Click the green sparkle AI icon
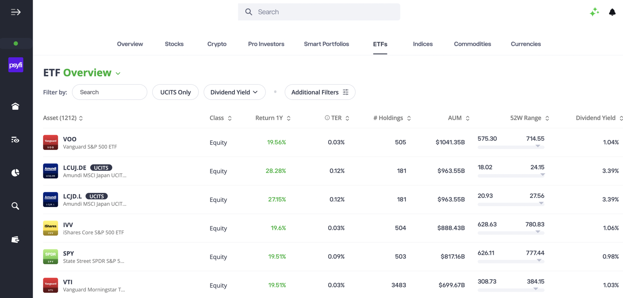The width and height of the screenshot is (623, 298). pyautogui.click(x=594, y=12)
